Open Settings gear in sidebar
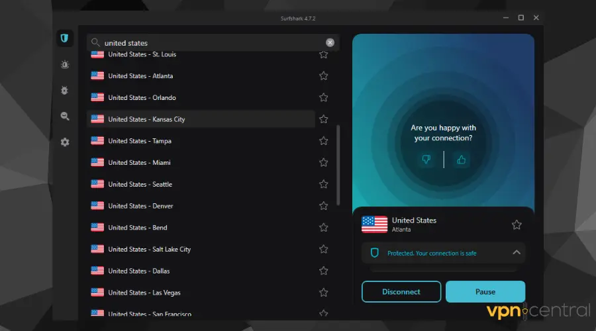The image size is (596, 331). (65, 142)
